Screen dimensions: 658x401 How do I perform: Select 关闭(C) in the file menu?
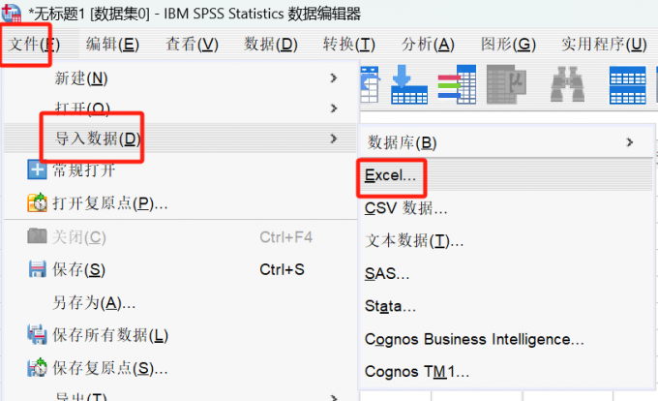point(79,237)
